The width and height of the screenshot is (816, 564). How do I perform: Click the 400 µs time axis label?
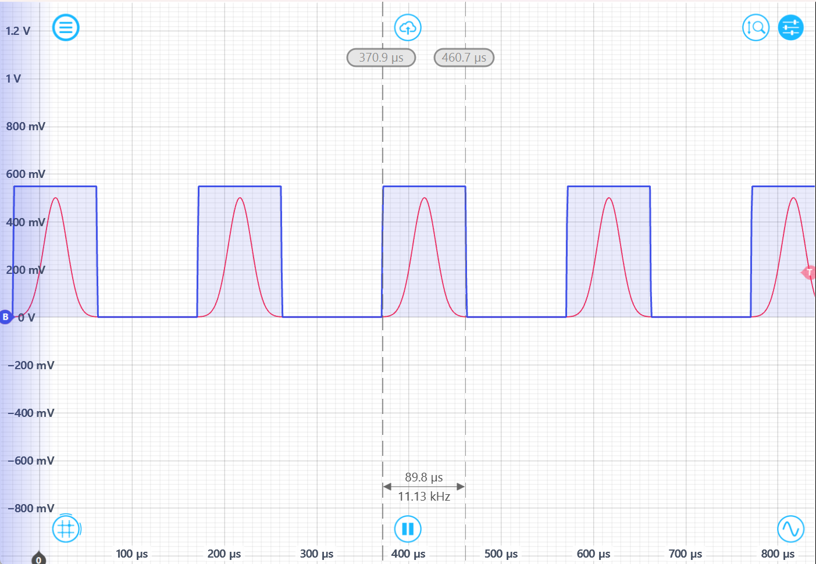pyautogui.click(x=408, y=554)
